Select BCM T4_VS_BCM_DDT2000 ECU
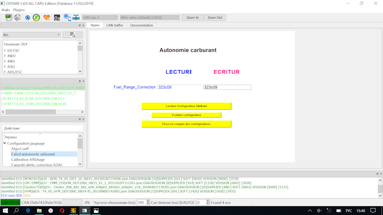The height and width of the screenshot is (215, 383). tap(33, 98)
